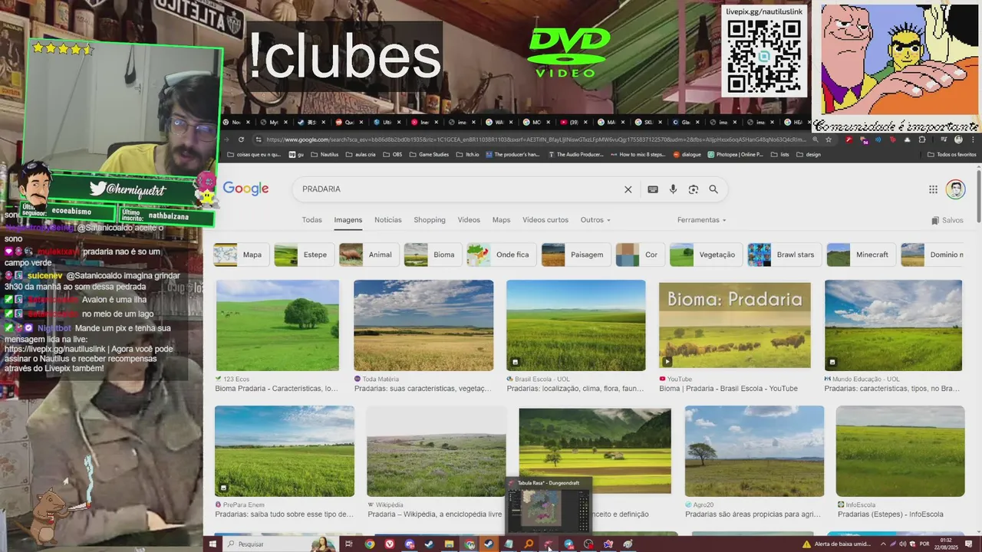The height and width of the screenshot is (552, 982).
Task: Open the Windows notification center
Action: tap(969, 544)
